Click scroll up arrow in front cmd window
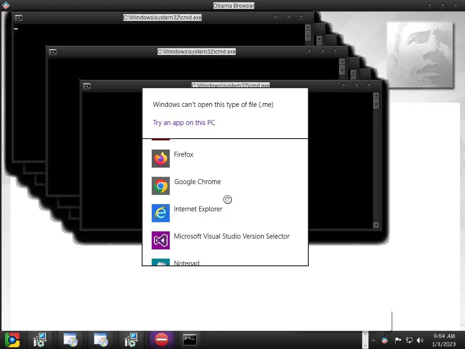 coord(376,95)
